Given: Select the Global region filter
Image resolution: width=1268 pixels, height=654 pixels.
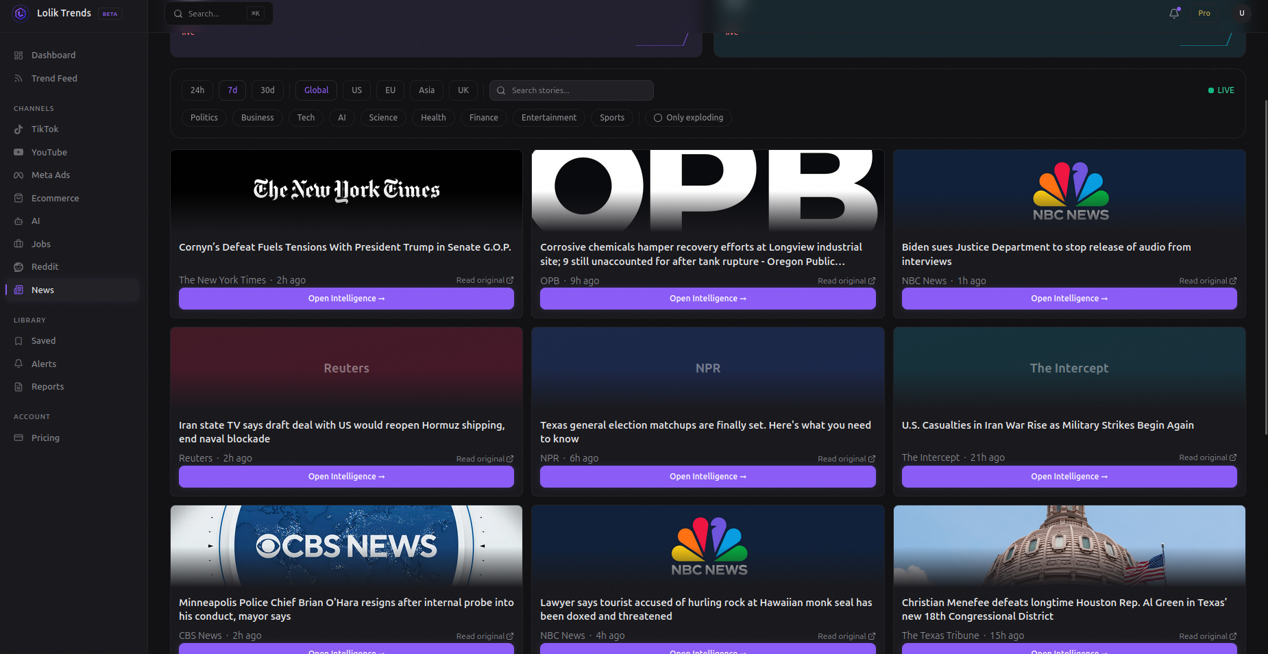Looking at the screenshot, I should pos(316,90).
